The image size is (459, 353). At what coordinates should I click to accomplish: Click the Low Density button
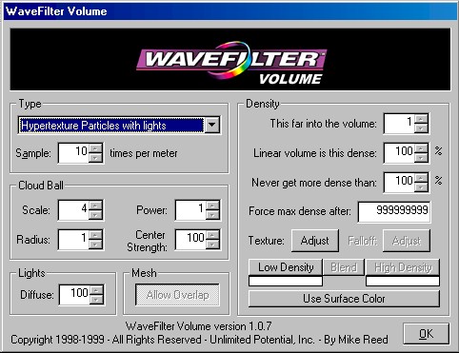point(286,267)
